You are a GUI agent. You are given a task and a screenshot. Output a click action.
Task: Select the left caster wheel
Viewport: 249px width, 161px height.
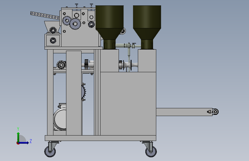coord(50,152)
